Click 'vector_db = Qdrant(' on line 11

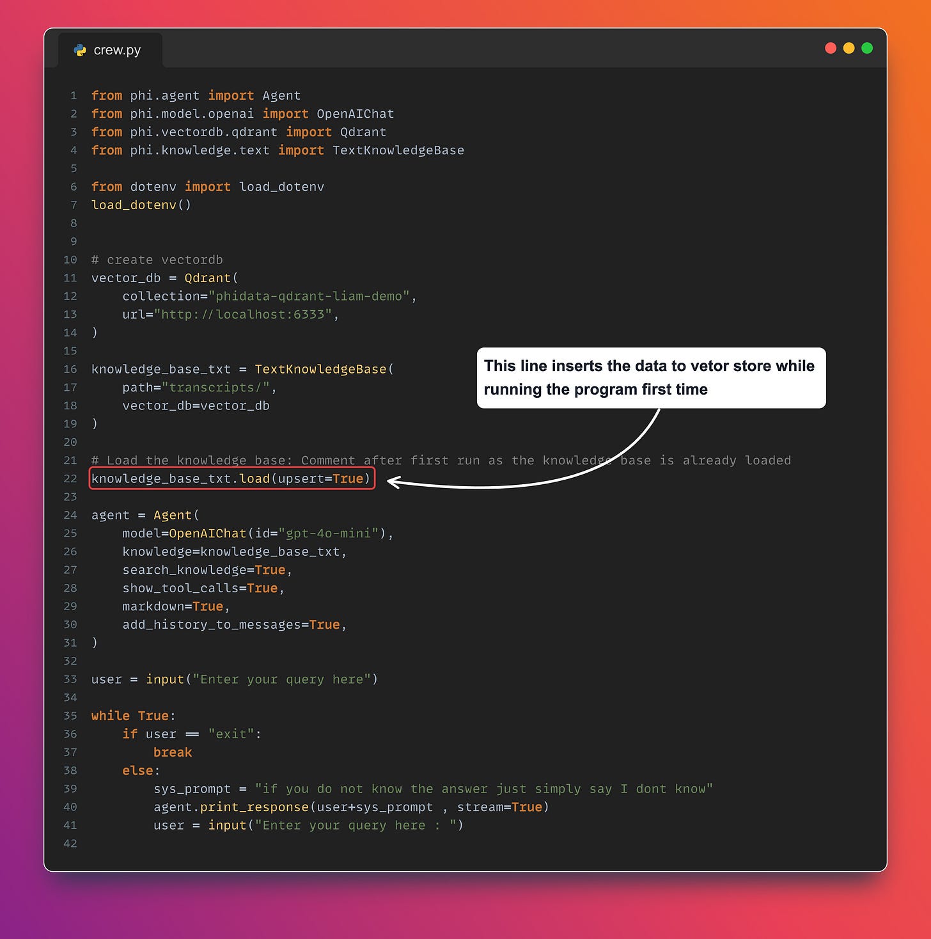[x=164, y=278]
